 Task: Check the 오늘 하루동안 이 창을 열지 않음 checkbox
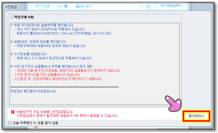[x=10, y=123]
